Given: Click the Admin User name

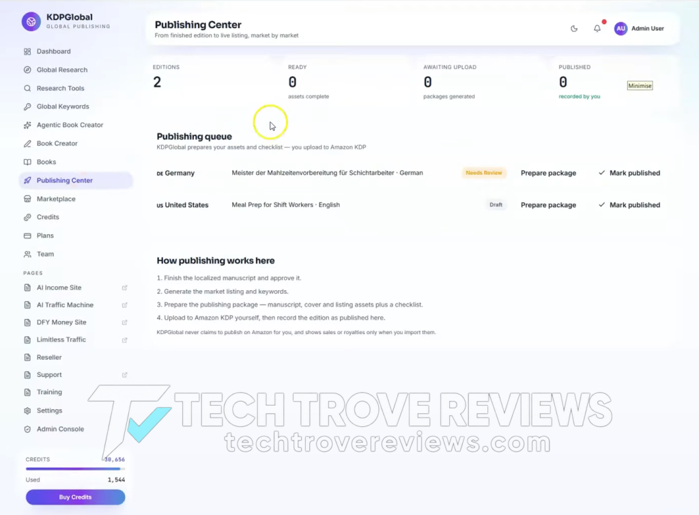Looking at the screenshot, I should pos(648,29).
